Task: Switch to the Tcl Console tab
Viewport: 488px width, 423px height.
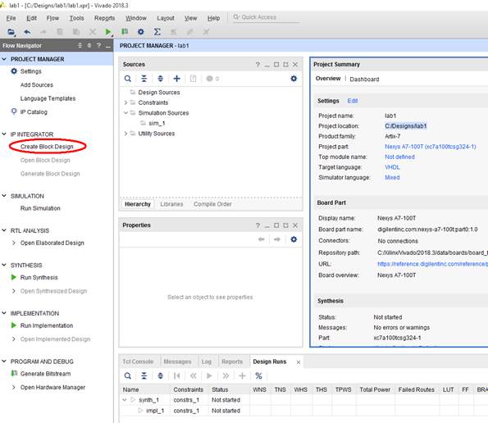Action: [x=138, y=362]
